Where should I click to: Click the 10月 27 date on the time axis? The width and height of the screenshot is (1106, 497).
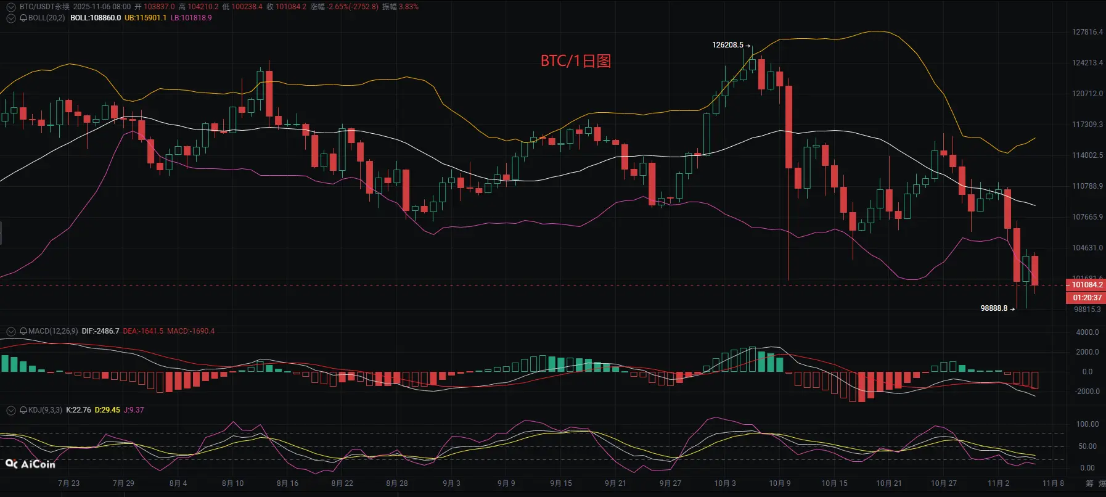(944, 483)
